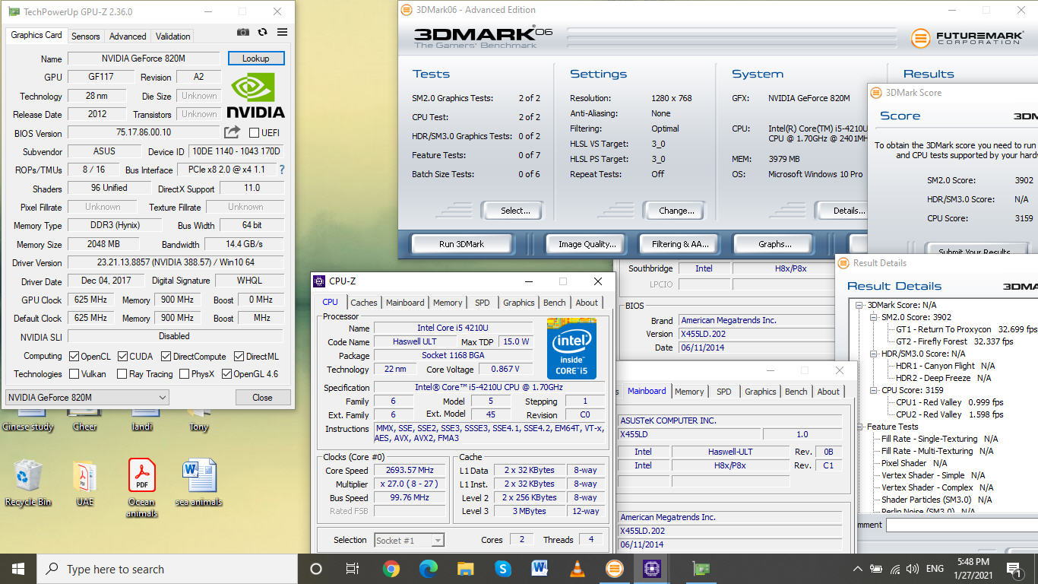Screen dimensions: 1038x584
Task: Collapse SM2.0 Score tree node
Action: [x=874, y=317]
